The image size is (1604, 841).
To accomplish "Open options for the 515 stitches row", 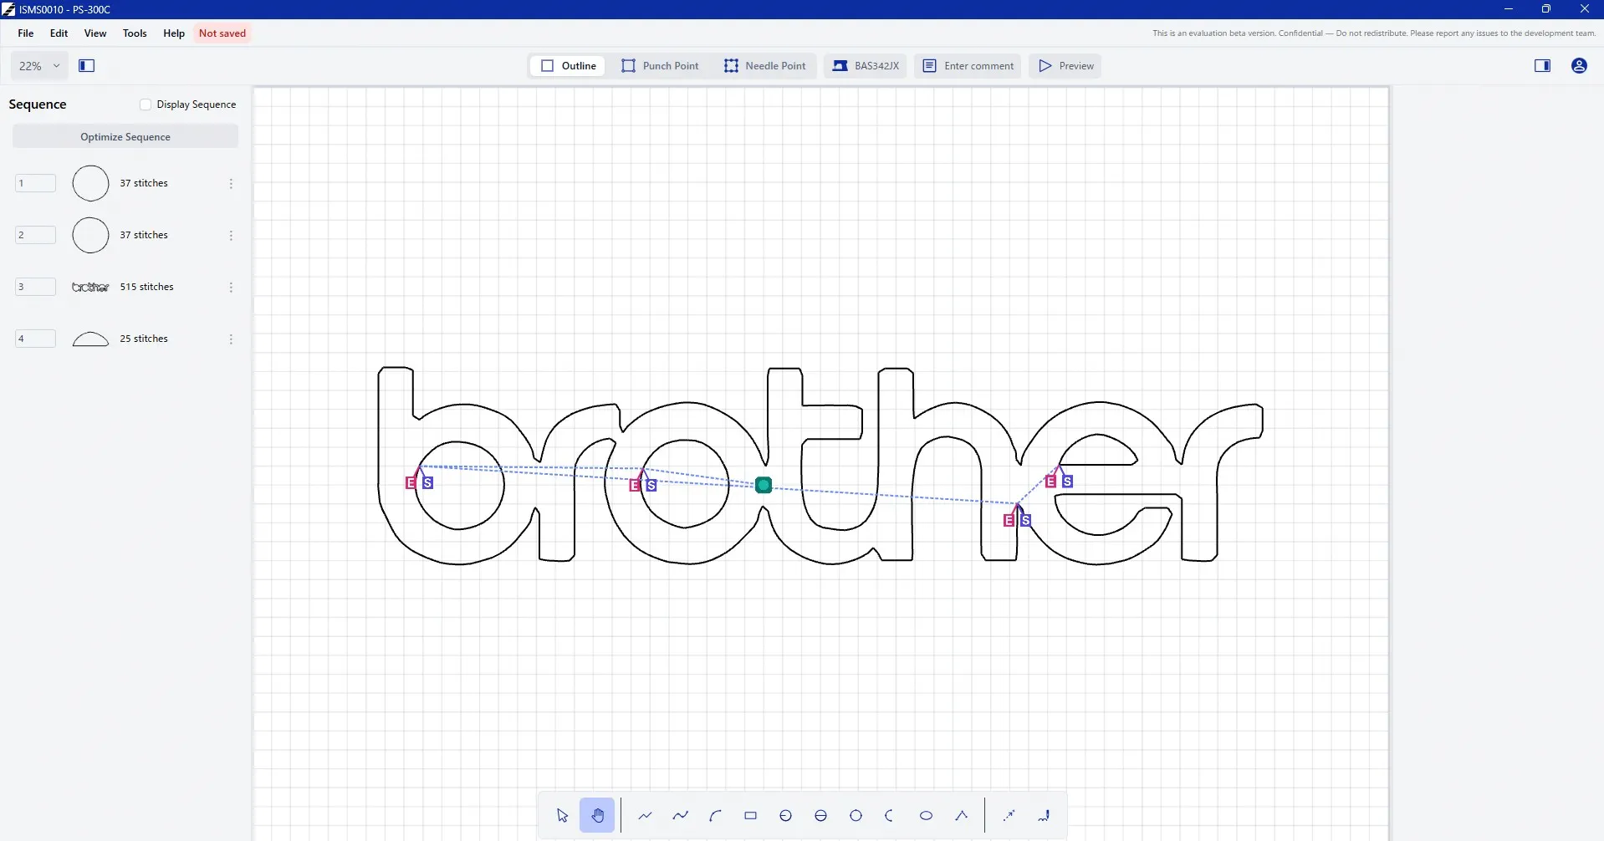I will (231, 288).
